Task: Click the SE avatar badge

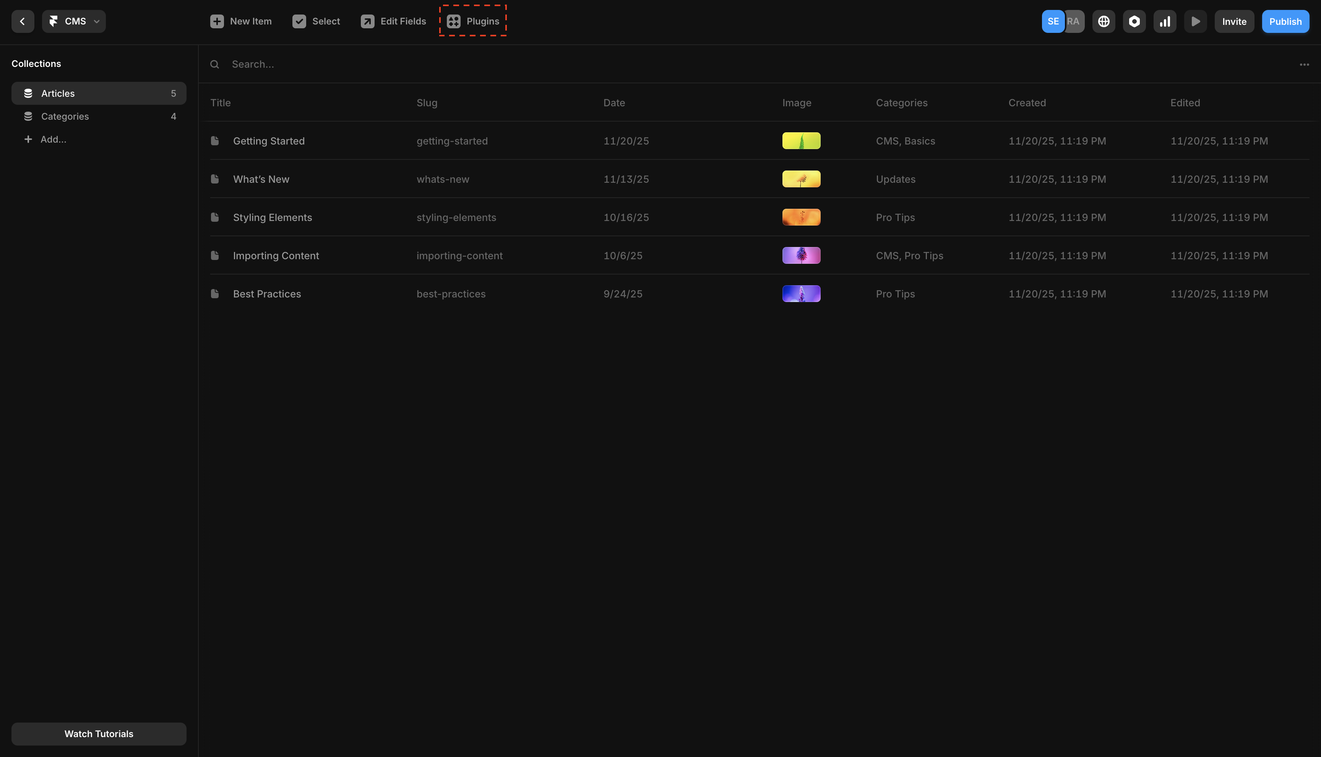Action: 1053,21
